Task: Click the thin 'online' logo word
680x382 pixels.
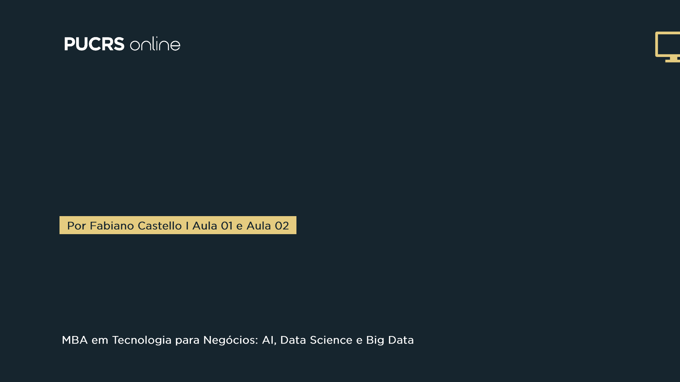Action: point(155,45)
